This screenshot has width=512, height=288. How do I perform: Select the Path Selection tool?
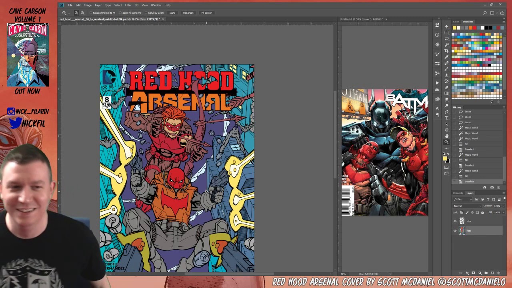(446, 124)
